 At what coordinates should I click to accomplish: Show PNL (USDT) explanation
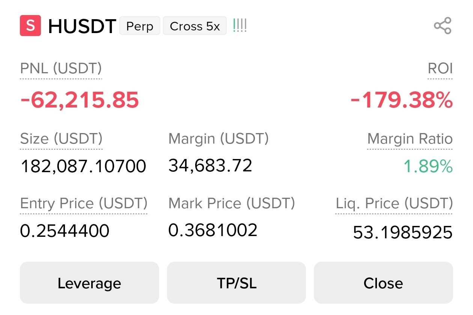tap(61, 69)
